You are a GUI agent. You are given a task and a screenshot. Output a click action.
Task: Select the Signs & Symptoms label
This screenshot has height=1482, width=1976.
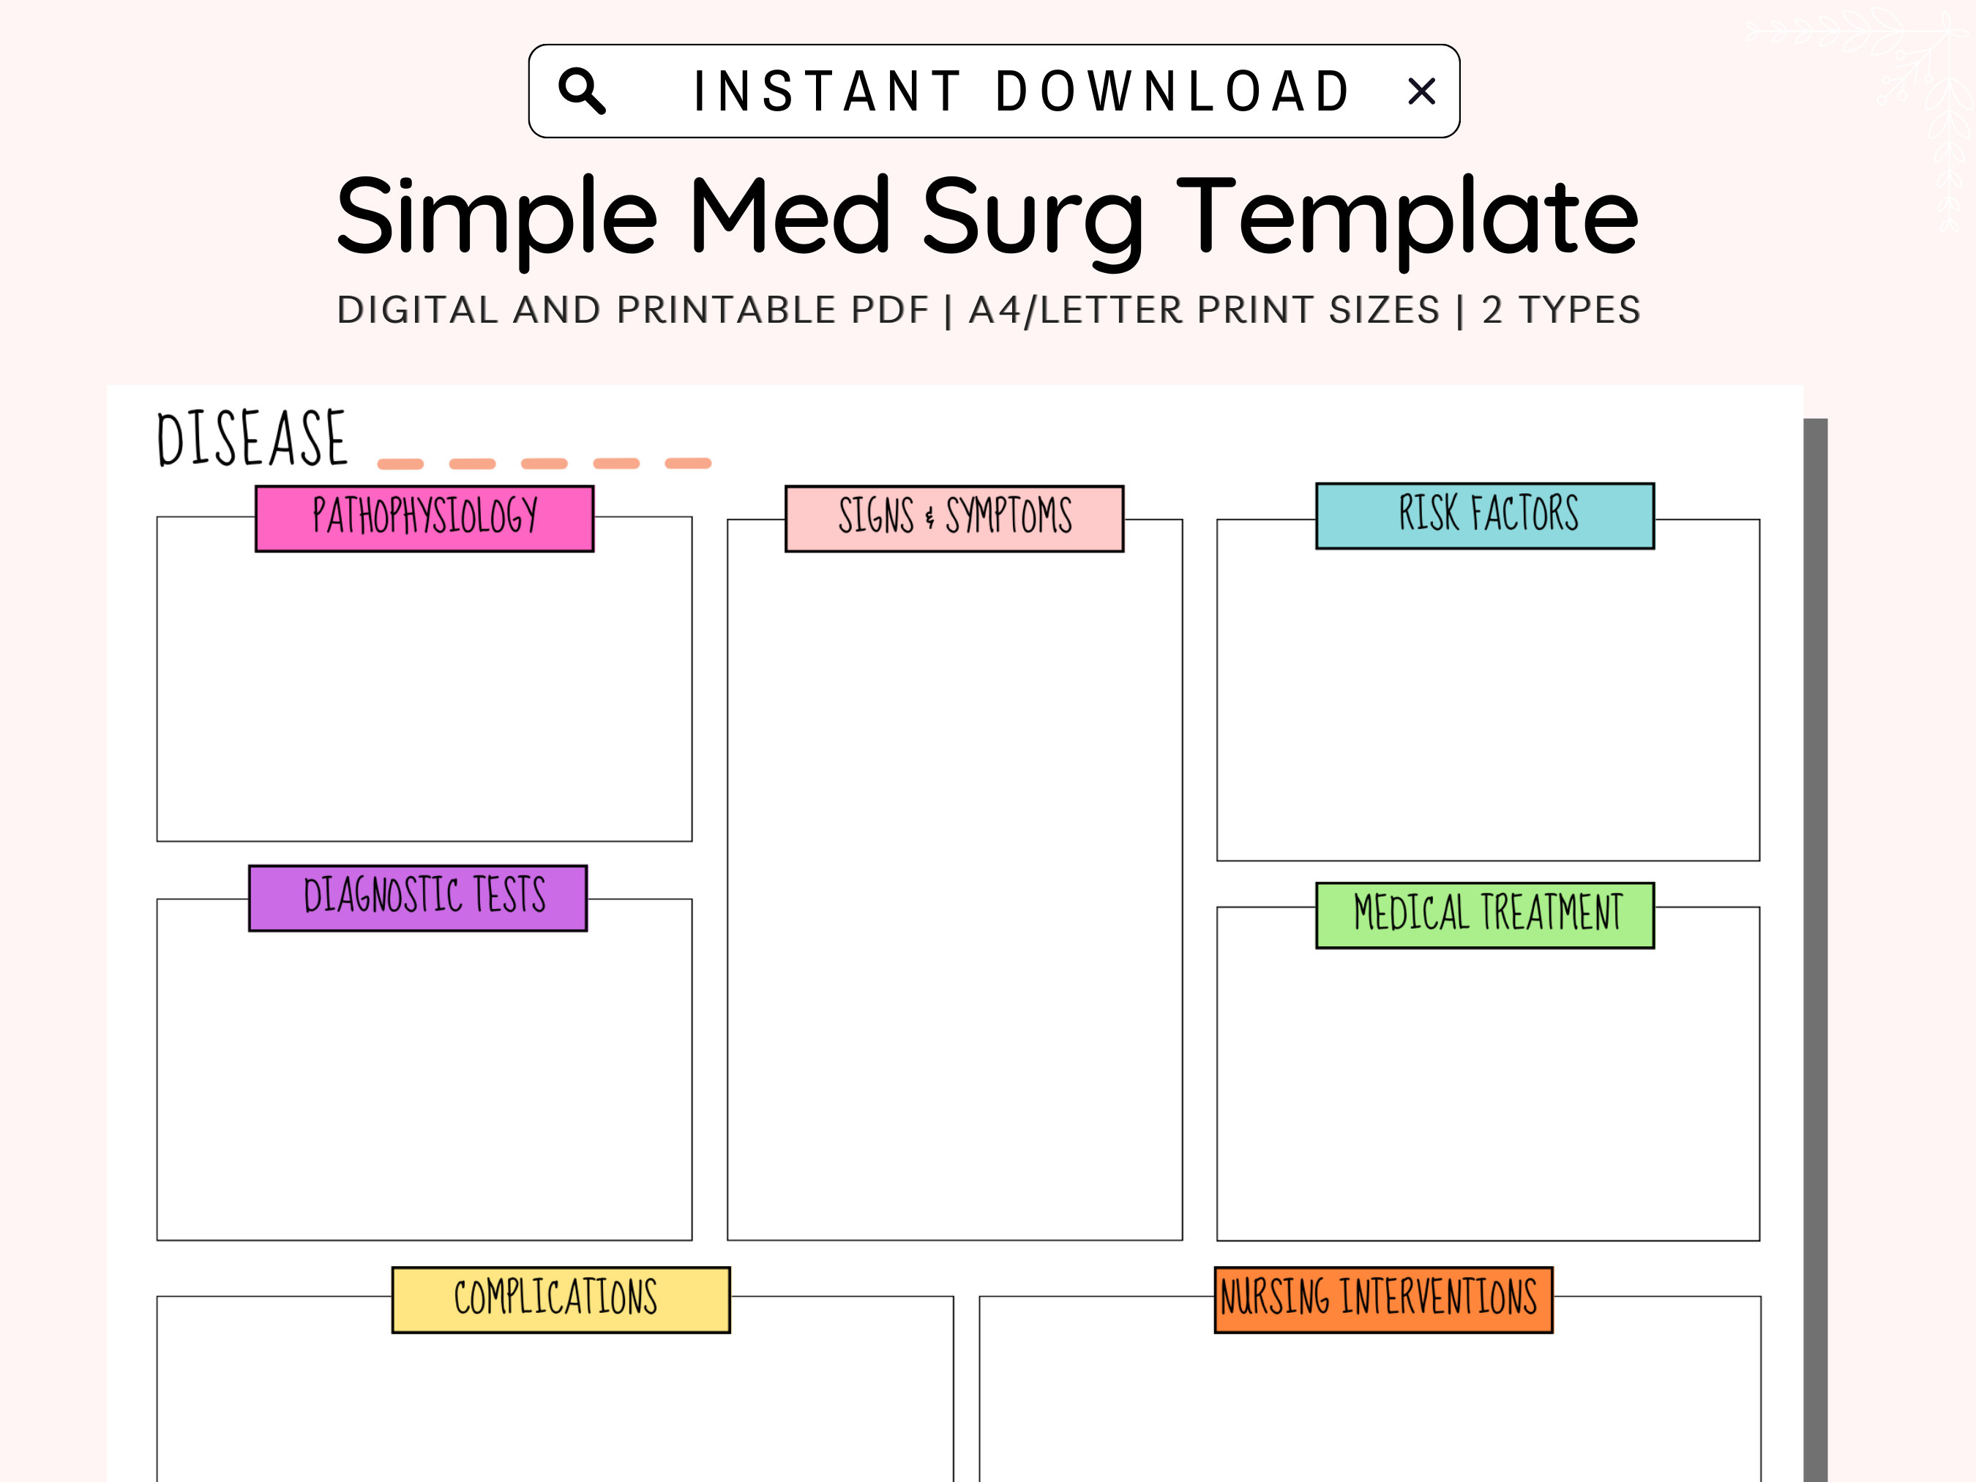point(954,518)
